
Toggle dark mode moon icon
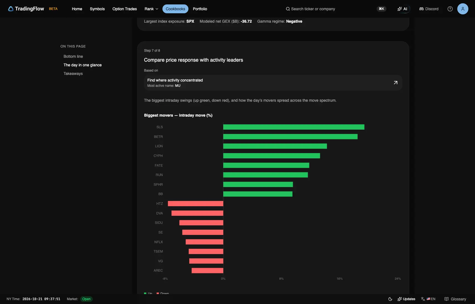(390, 299)
